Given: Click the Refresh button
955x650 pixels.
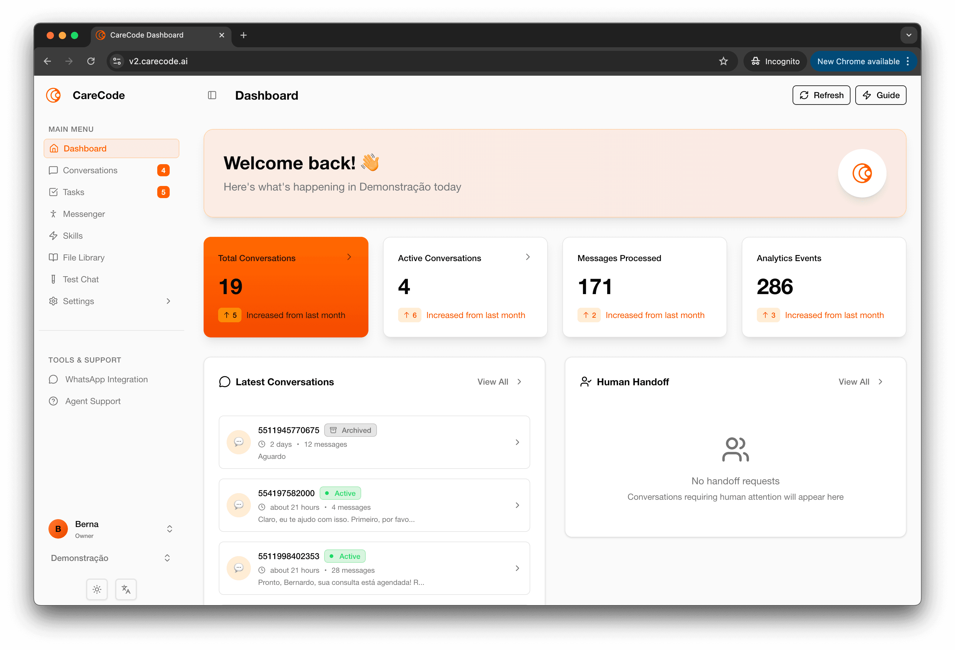Looking at the screenshot, I should pyautogui.click(x=821, y=95).
